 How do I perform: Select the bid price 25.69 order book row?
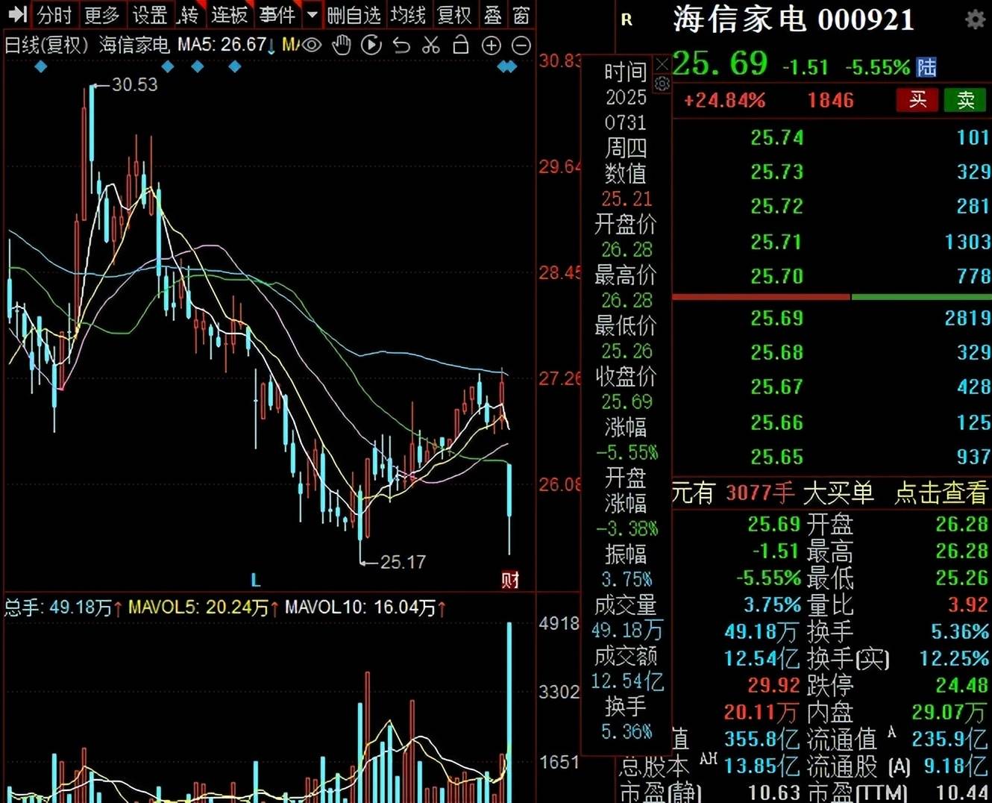pyautogui.click(x=832, y=318)
